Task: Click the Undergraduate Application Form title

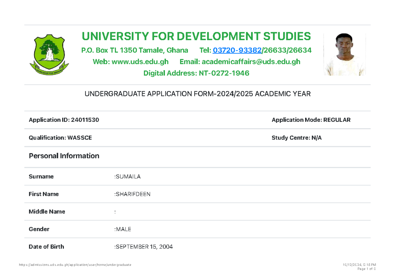Action: [197, 94]
